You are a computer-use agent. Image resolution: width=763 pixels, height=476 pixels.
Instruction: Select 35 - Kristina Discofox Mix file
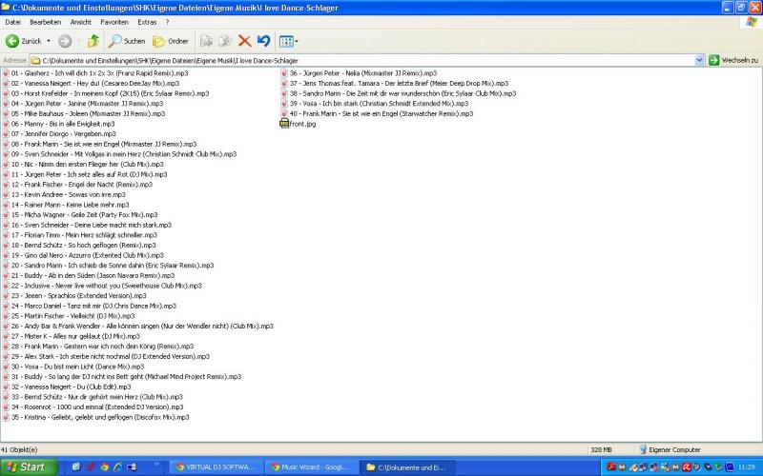click(99, 417)
